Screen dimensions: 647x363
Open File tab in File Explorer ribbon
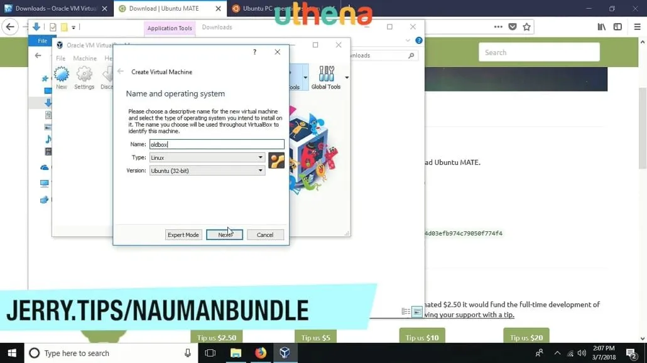pos(43,41)
